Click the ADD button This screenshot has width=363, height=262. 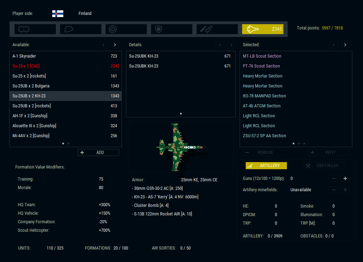[x=98, y=153]
